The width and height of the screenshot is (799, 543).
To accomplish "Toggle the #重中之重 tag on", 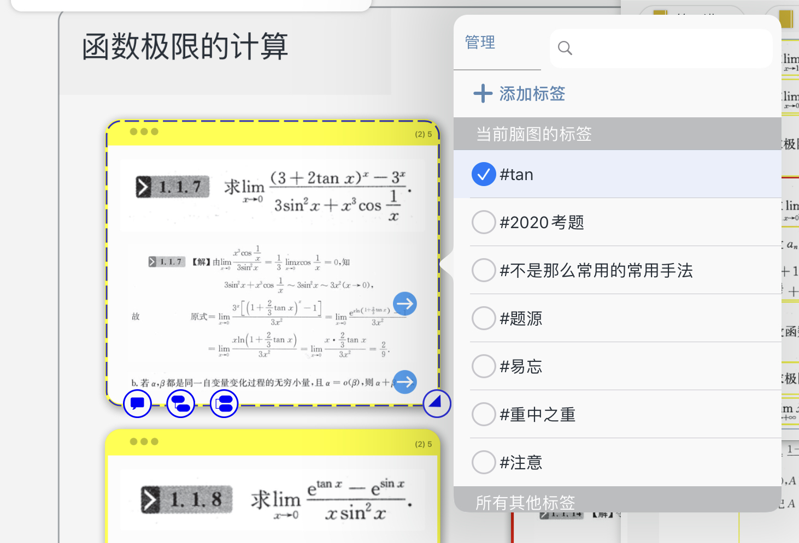I will [x=484, y=414].
